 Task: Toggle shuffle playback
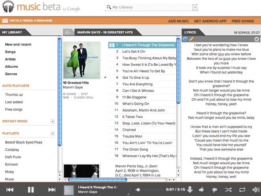click(228, 190)
